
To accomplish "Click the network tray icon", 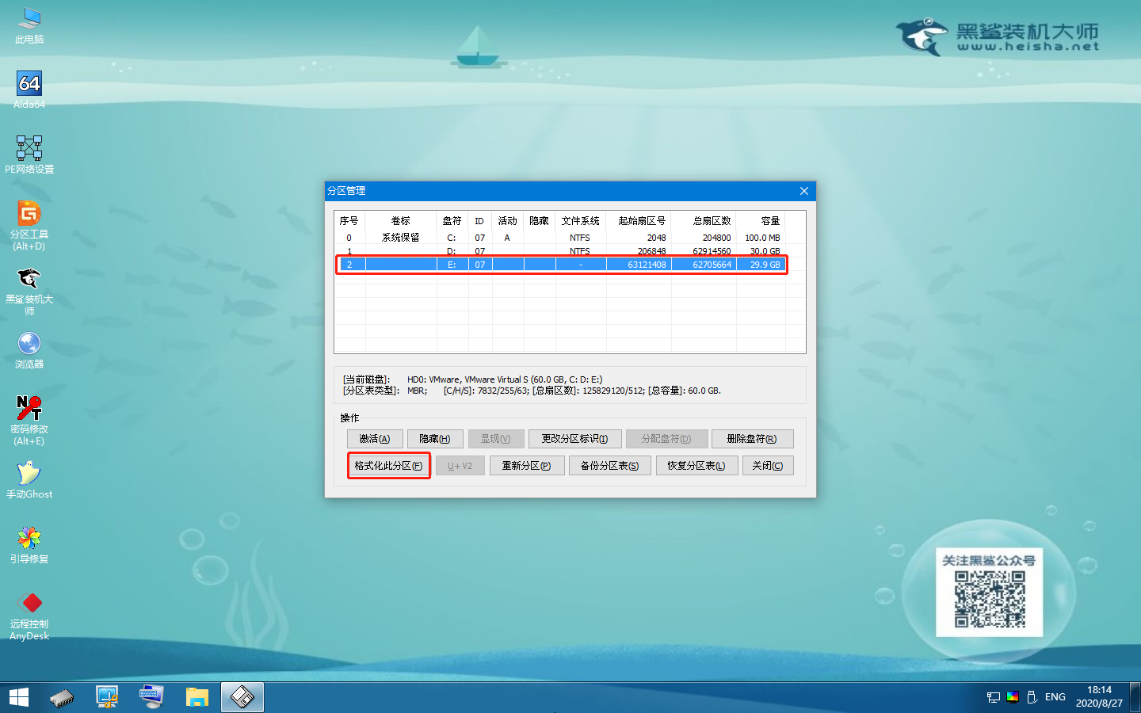I will pyautogui.click(x=993, y=697).
